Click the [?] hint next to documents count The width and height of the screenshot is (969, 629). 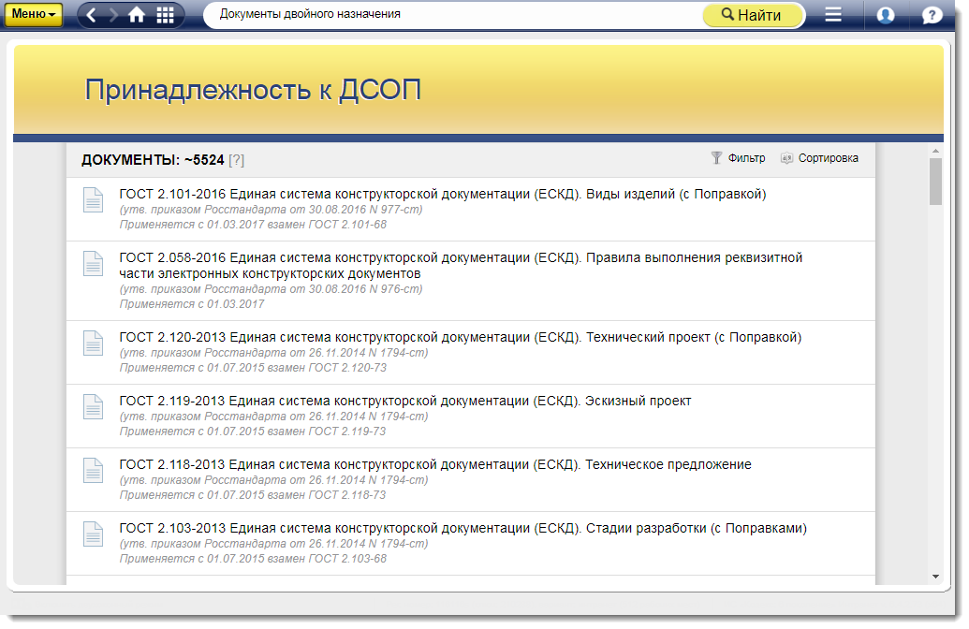pyautogui.click(x=237, y=161)
